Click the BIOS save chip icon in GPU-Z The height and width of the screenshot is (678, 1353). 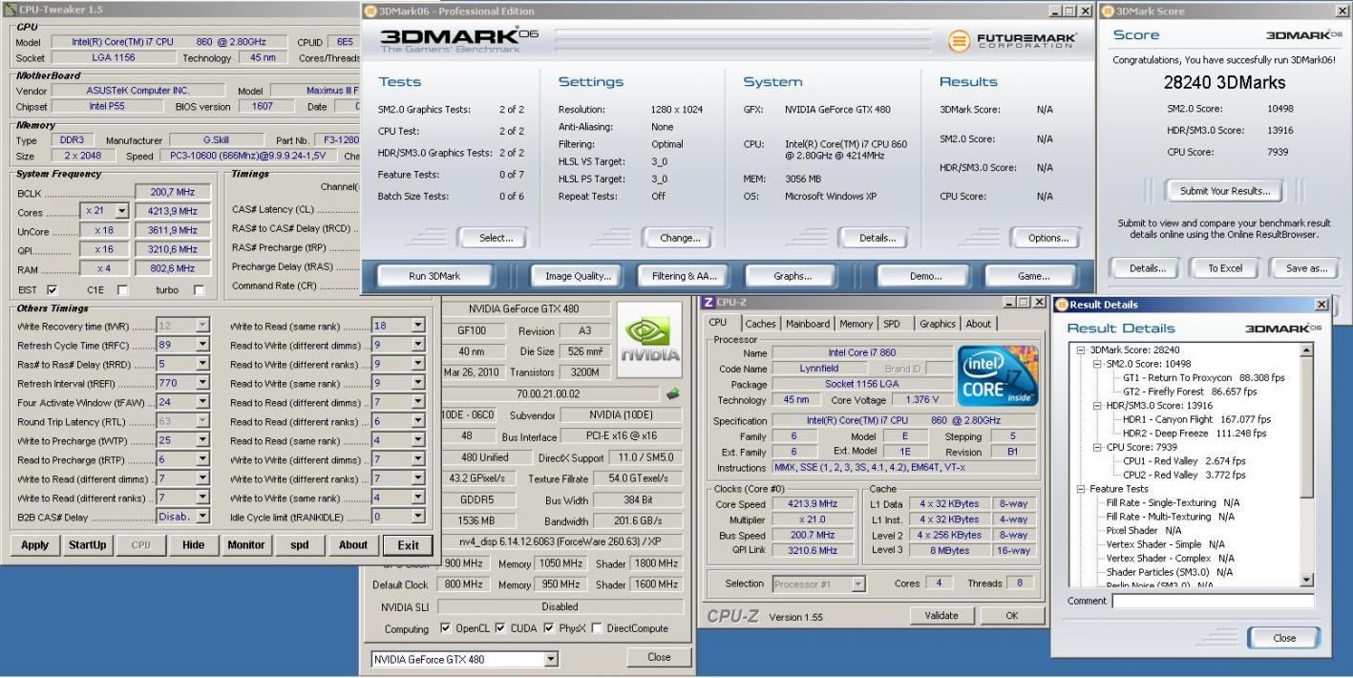673,392
